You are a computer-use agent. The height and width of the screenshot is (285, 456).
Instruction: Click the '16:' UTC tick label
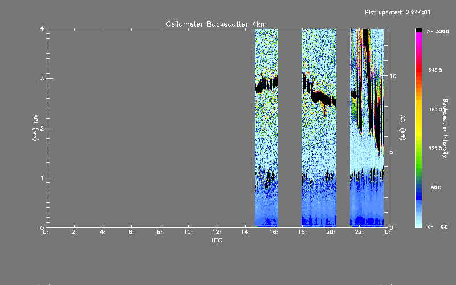274,232
